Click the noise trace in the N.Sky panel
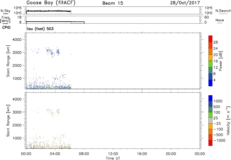The image size is (231, 160). click(49, 11)
